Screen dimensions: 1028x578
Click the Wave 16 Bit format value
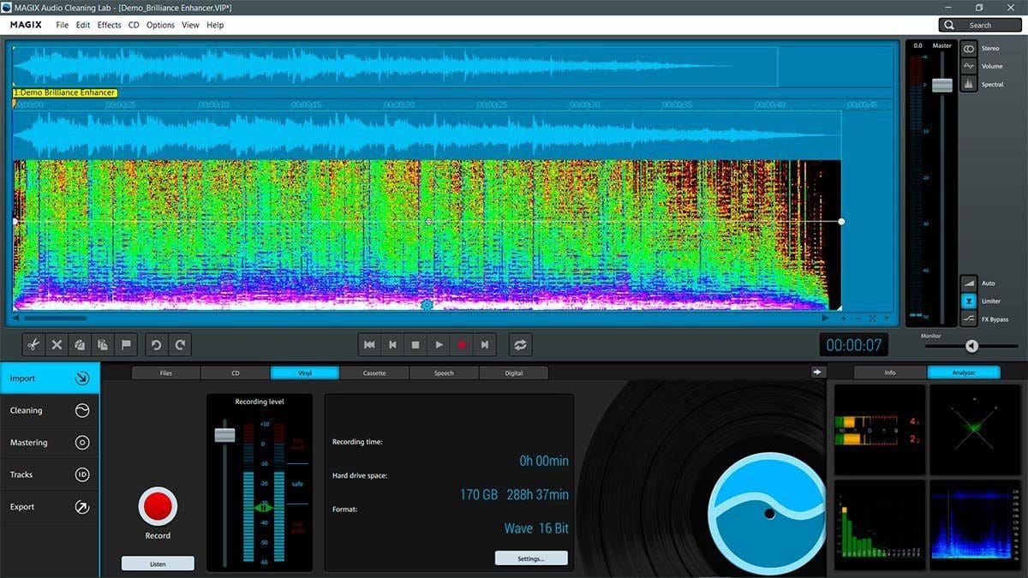[x=536, y=528]
